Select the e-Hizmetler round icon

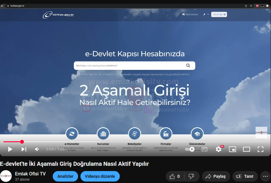tap(72, 133)
